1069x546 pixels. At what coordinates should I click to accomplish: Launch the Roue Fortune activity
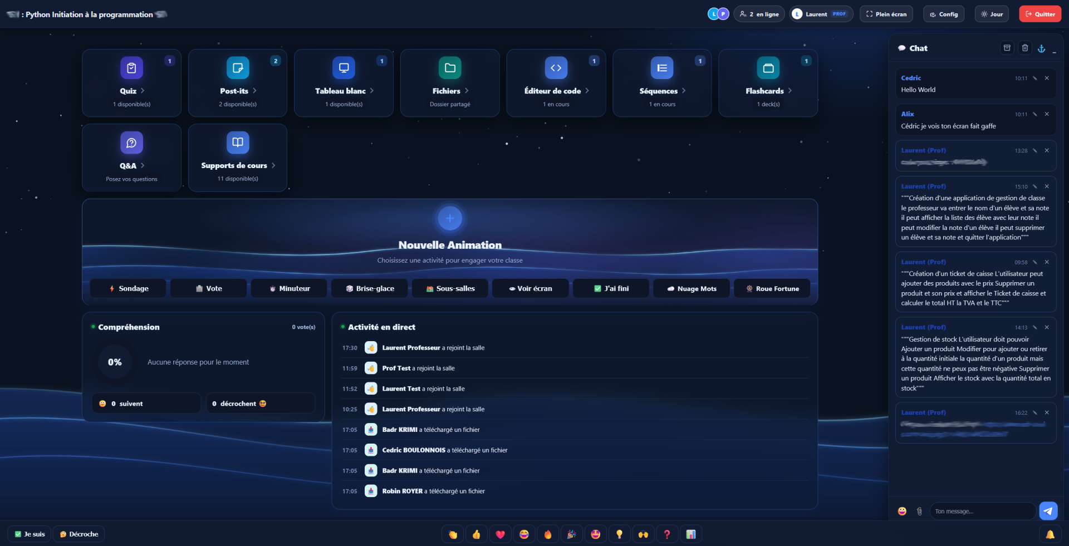tap(772, 288)
